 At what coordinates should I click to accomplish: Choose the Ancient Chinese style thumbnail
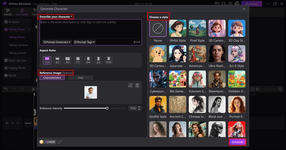pyautogui.click(x=178, y=105)
